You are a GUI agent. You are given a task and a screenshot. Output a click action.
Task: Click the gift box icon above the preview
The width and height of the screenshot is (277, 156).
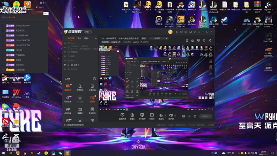[x=187, y=40]
